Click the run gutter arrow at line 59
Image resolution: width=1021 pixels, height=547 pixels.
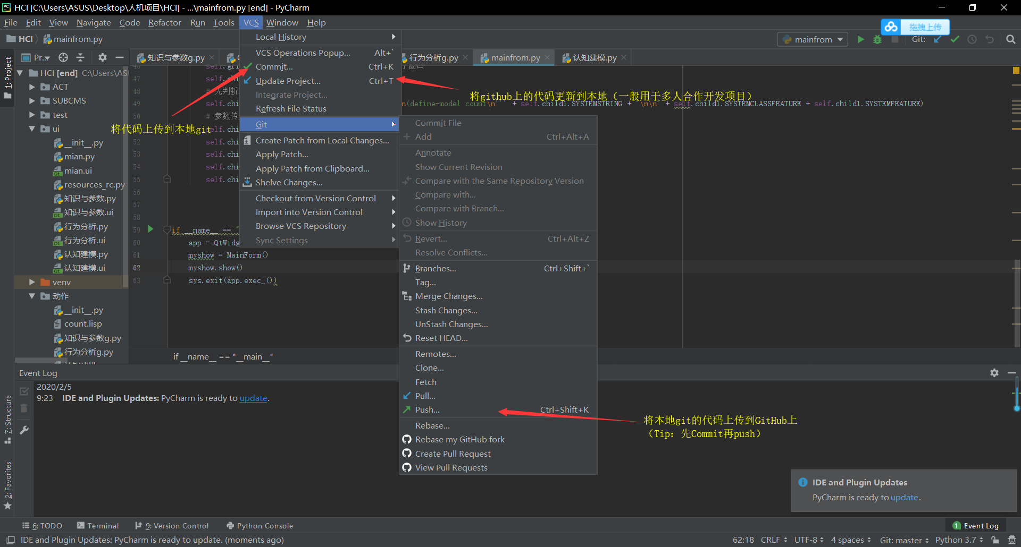coord(150,229)
